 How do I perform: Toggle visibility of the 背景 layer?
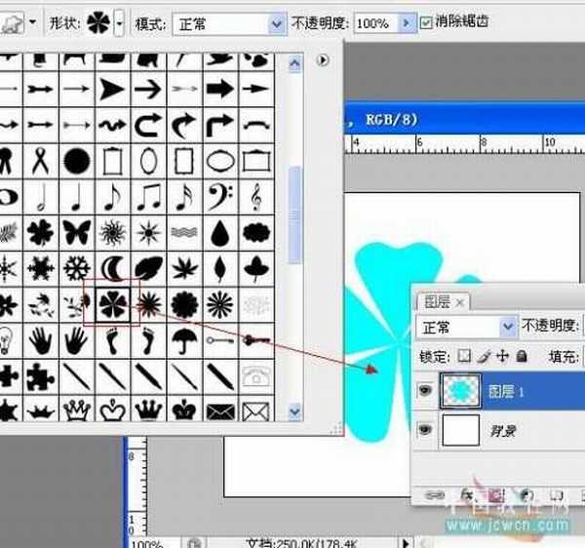click(426, 429)
